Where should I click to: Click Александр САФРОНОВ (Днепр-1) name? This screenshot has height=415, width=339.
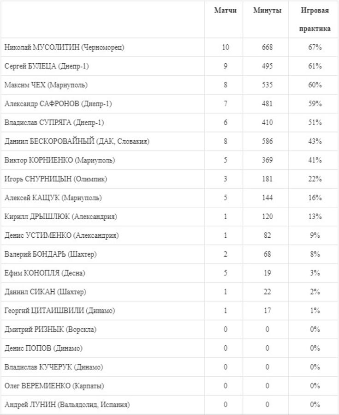tap(58, 104)
